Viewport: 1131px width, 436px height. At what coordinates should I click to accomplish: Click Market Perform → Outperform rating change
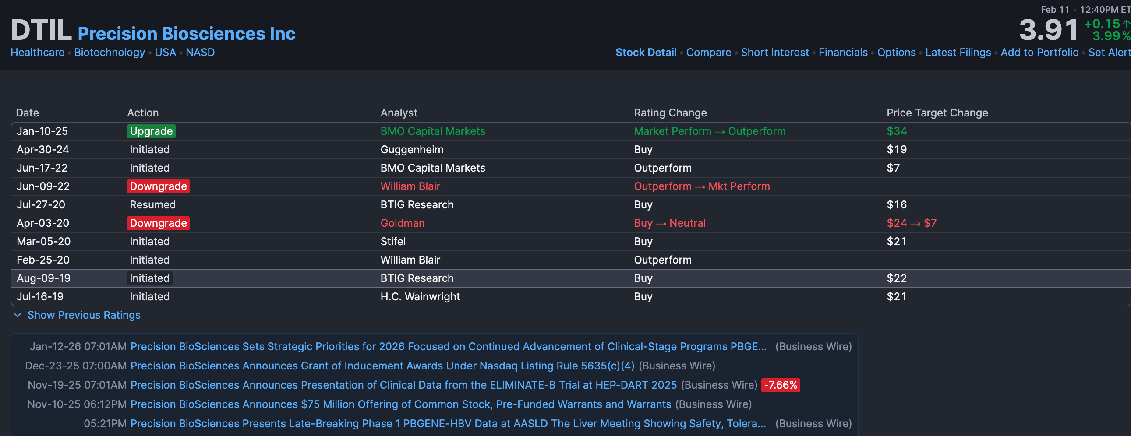(x=710, y=131)
